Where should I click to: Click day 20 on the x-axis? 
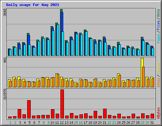click(x=100, y=123)
